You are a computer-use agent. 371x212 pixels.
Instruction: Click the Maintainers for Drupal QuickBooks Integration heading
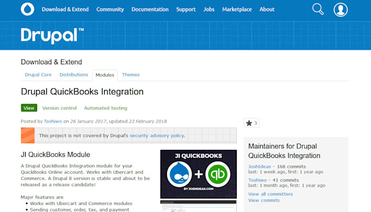284,151
